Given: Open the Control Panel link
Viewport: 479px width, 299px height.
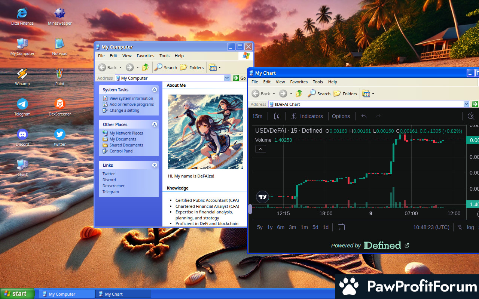Looking at the screenshot, I should pyautogui.click(x=122, y=151).
